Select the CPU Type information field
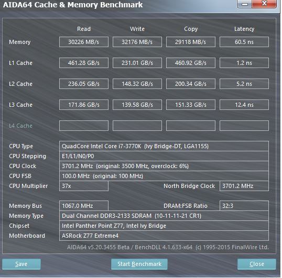Image resolution: width=282 pixels, height=278 pixels. click(164, 146)
